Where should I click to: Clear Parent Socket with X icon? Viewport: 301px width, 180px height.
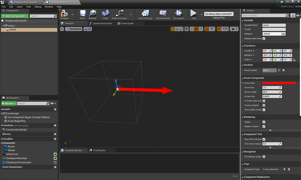pos(283,70)
